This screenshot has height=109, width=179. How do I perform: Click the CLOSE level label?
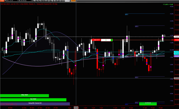(x=172, y=50)
